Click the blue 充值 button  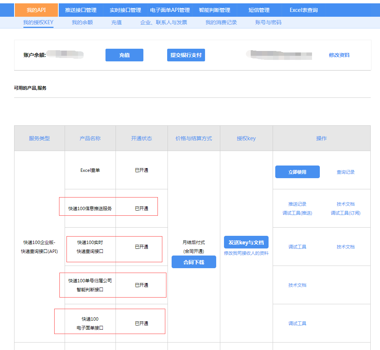point(124,55)
